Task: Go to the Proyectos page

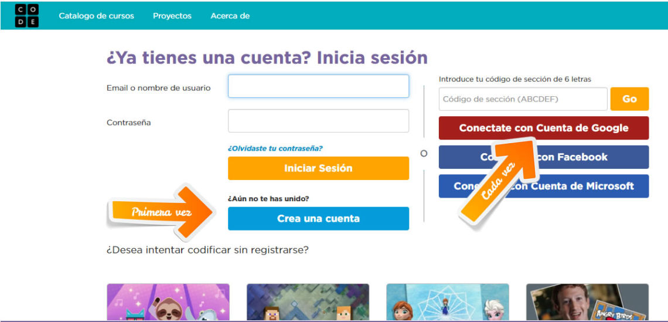Action: (172, 16)
